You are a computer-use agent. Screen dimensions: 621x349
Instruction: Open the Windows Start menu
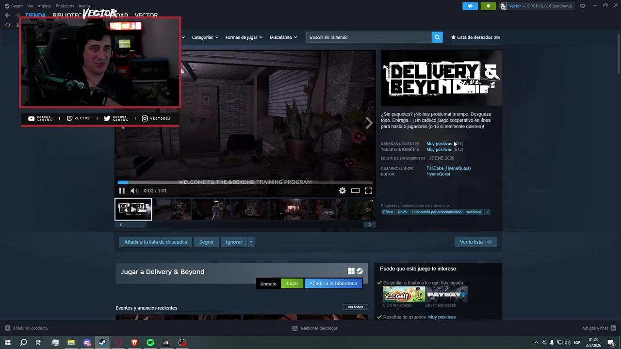(x=7, y=343)
